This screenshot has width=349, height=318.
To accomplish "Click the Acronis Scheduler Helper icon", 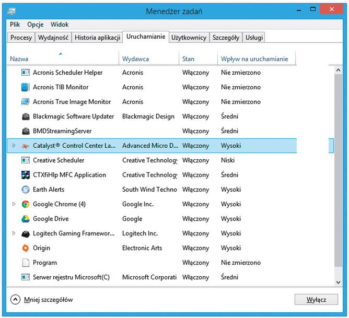I will tap(26, 73).
